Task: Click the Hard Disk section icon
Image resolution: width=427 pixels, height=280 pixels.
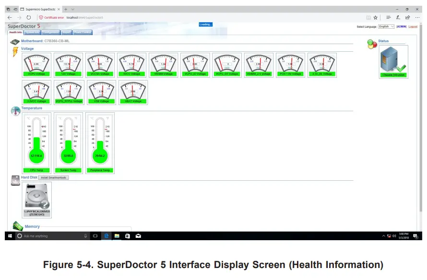Action: [x=15, y=180]
